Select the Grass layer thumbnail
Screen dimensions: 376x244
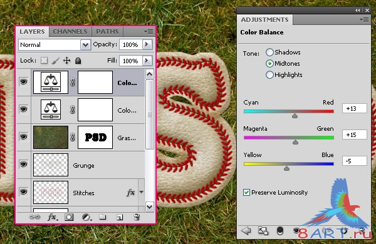click(x=51, y=137)
